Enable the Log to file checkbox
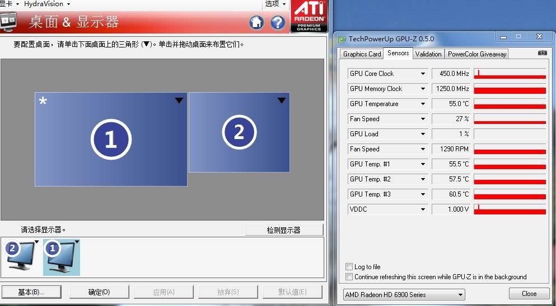Viewport: 556px width, 306px height. 349,267
